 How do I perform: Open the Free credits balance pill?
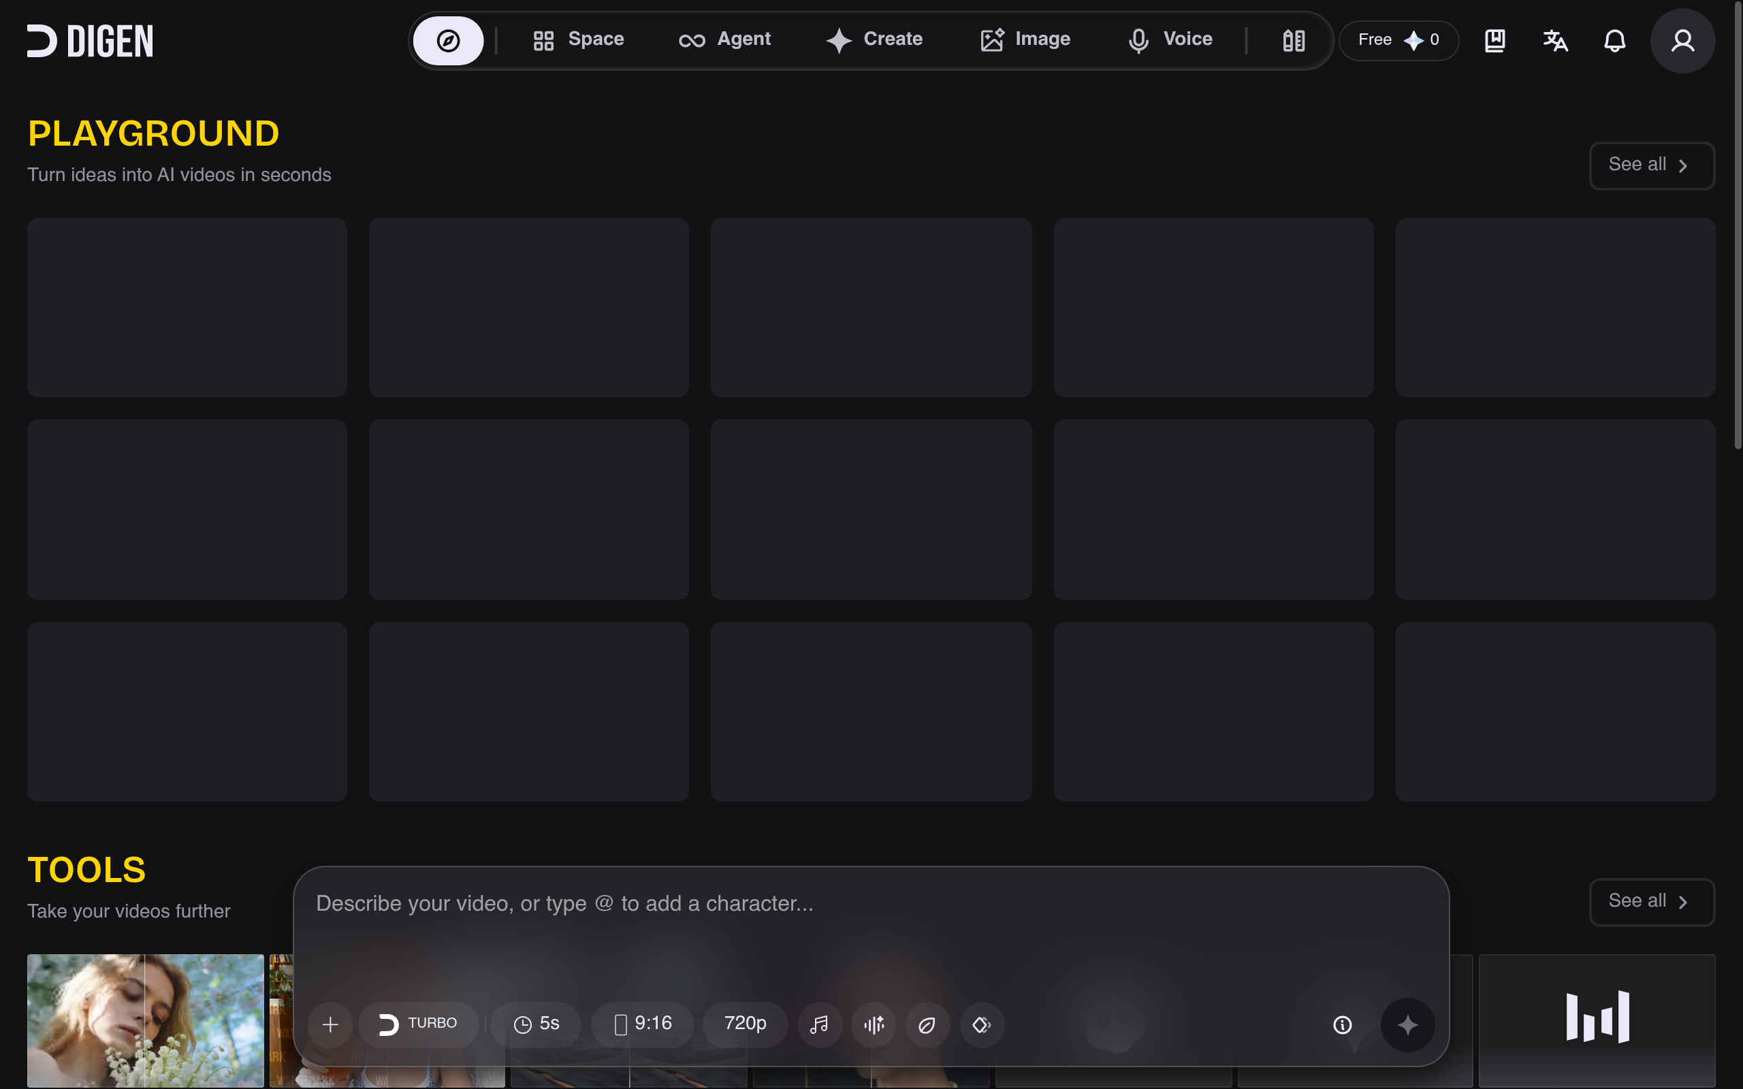click(x=1398, y=40)
